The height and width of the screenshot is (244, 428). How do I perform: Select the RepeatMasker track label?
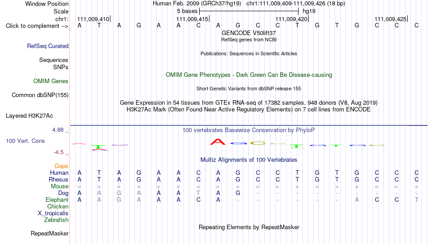(x=50, y=233)
